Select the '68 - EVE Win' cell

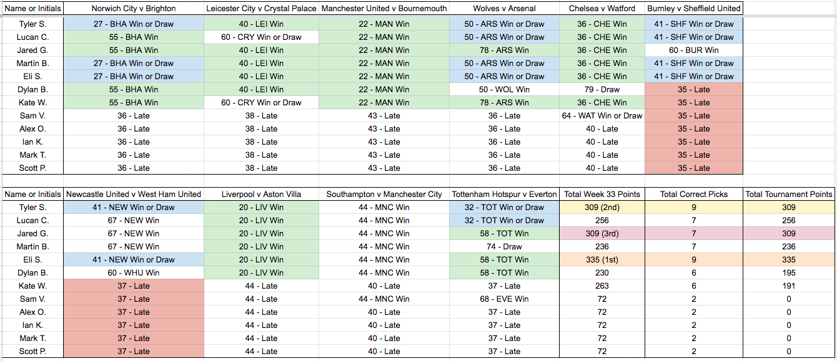[504, 299]
